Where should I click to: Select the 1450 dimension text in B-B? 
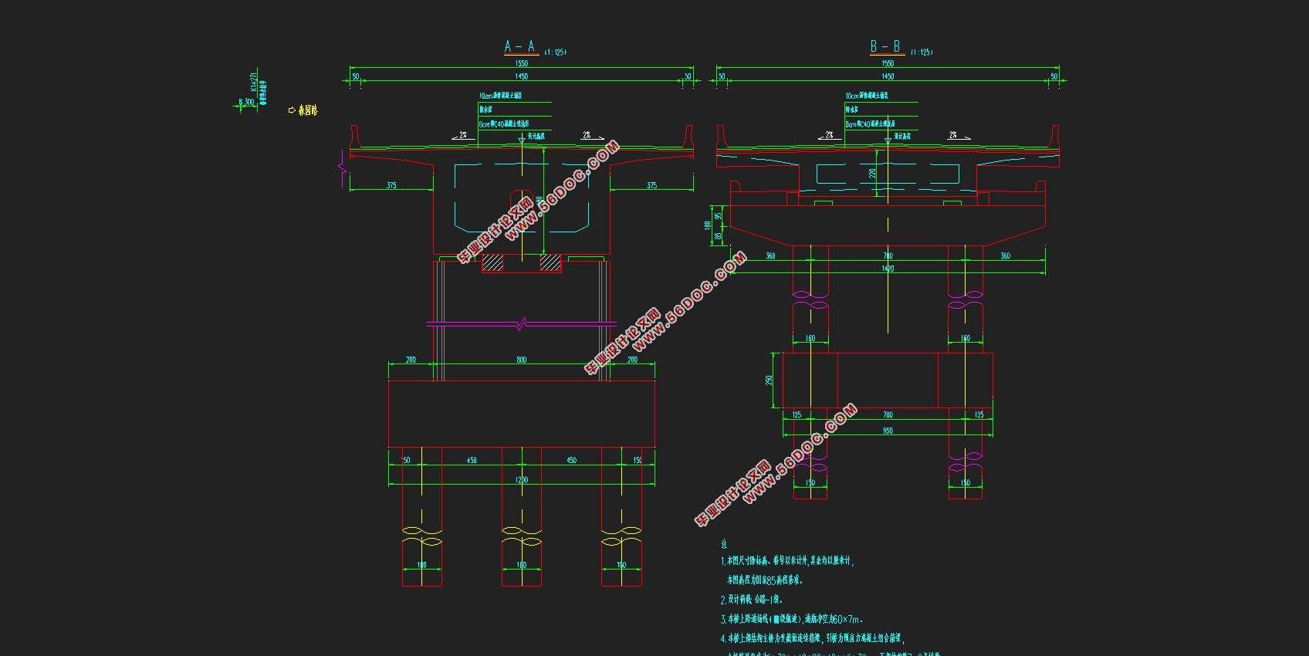tap(888, 76)
